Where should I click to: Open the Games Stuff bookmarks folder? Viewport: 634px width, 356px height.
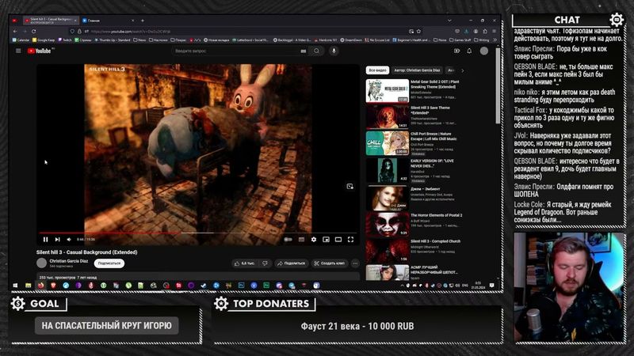[x=460, y=40]
